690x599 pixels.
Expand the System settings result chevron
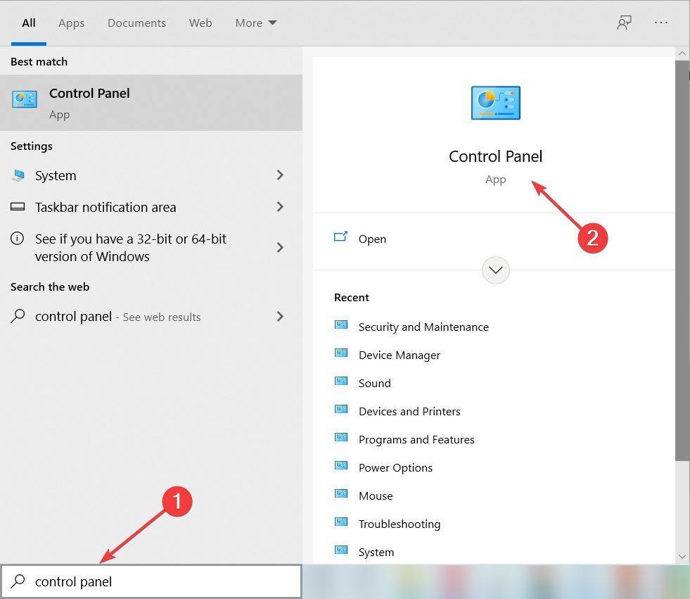(280, 175)
